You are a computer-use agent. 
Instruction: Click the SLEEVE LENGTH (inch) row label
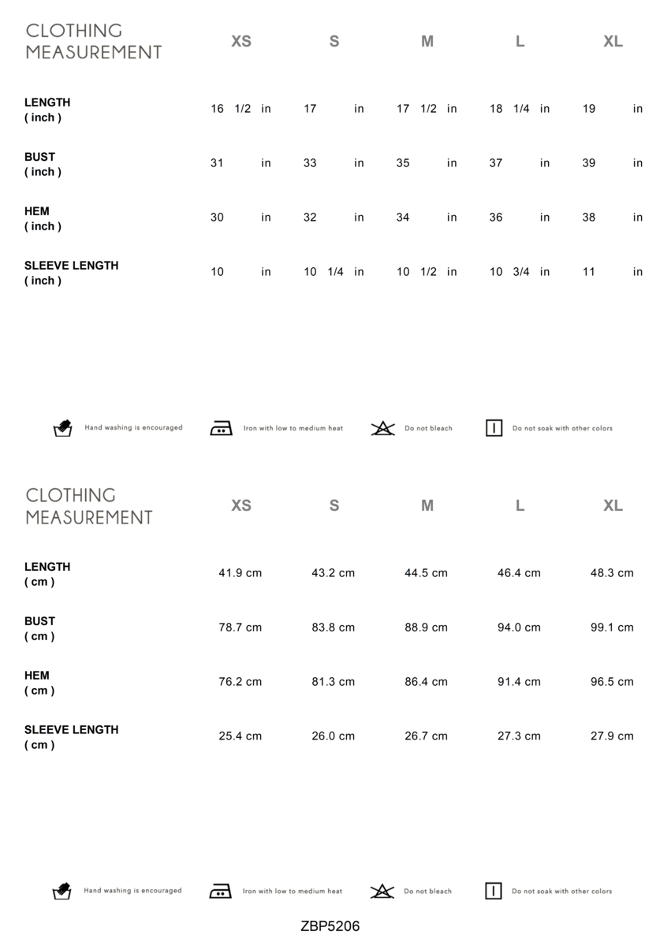[71, 273]
